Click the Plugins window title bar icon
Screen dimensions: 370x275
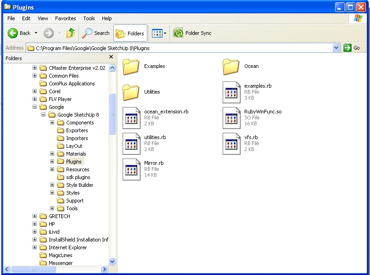pyautogui.click(x=7, y=7)
